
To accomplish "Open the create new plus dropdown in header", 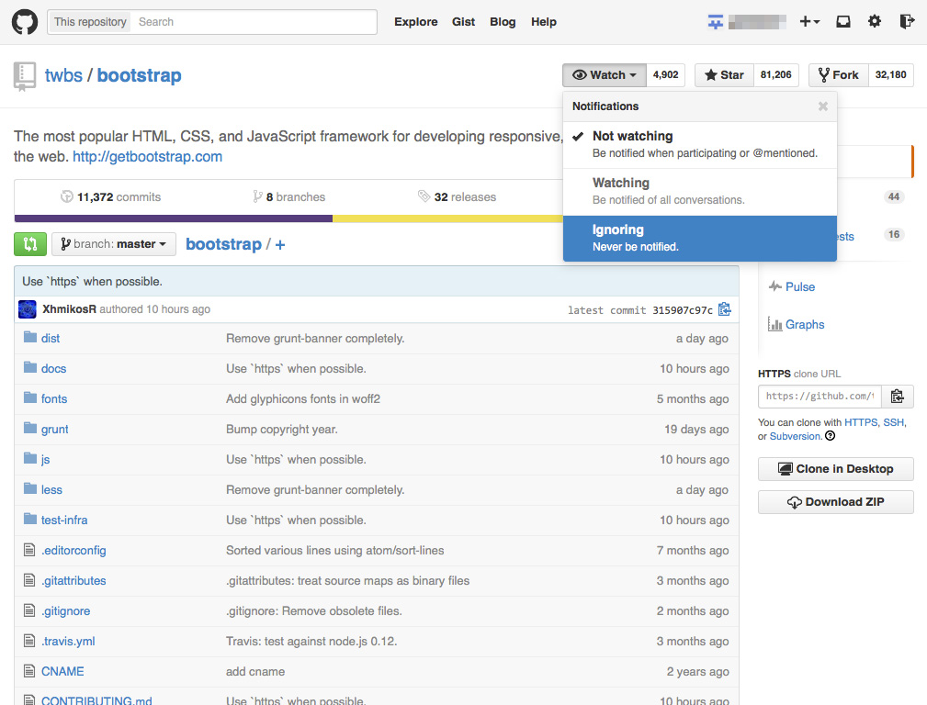I will (x=809, y=22).
